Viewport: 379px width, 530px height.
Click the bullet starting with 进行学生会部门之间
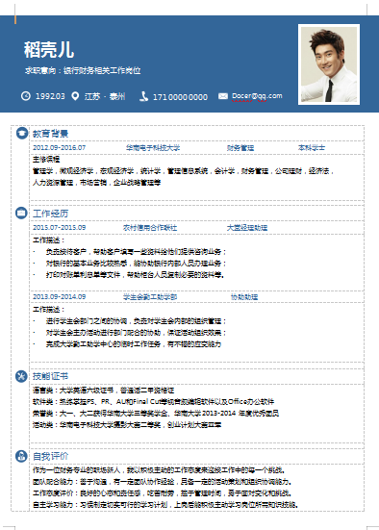coord(136,320)
